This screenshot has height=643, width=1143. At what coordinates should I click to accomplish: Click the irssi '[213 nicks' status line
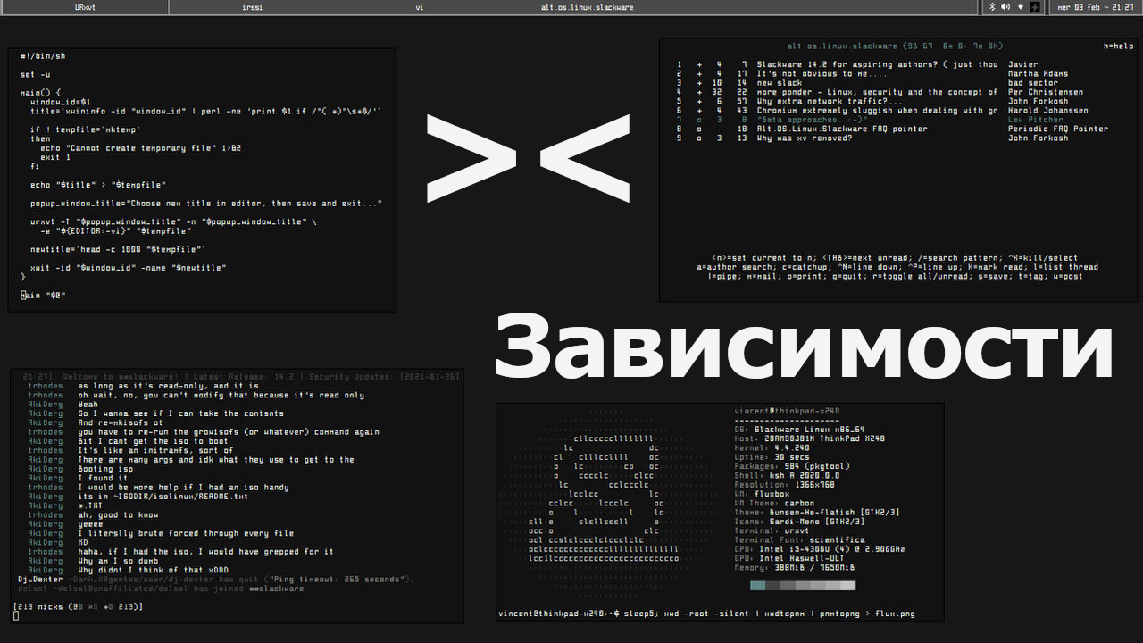[x=78, y=607]
